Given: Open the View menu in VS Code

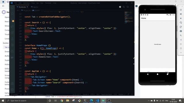Looking at the screenshot, I should click(x=33, y=3).
